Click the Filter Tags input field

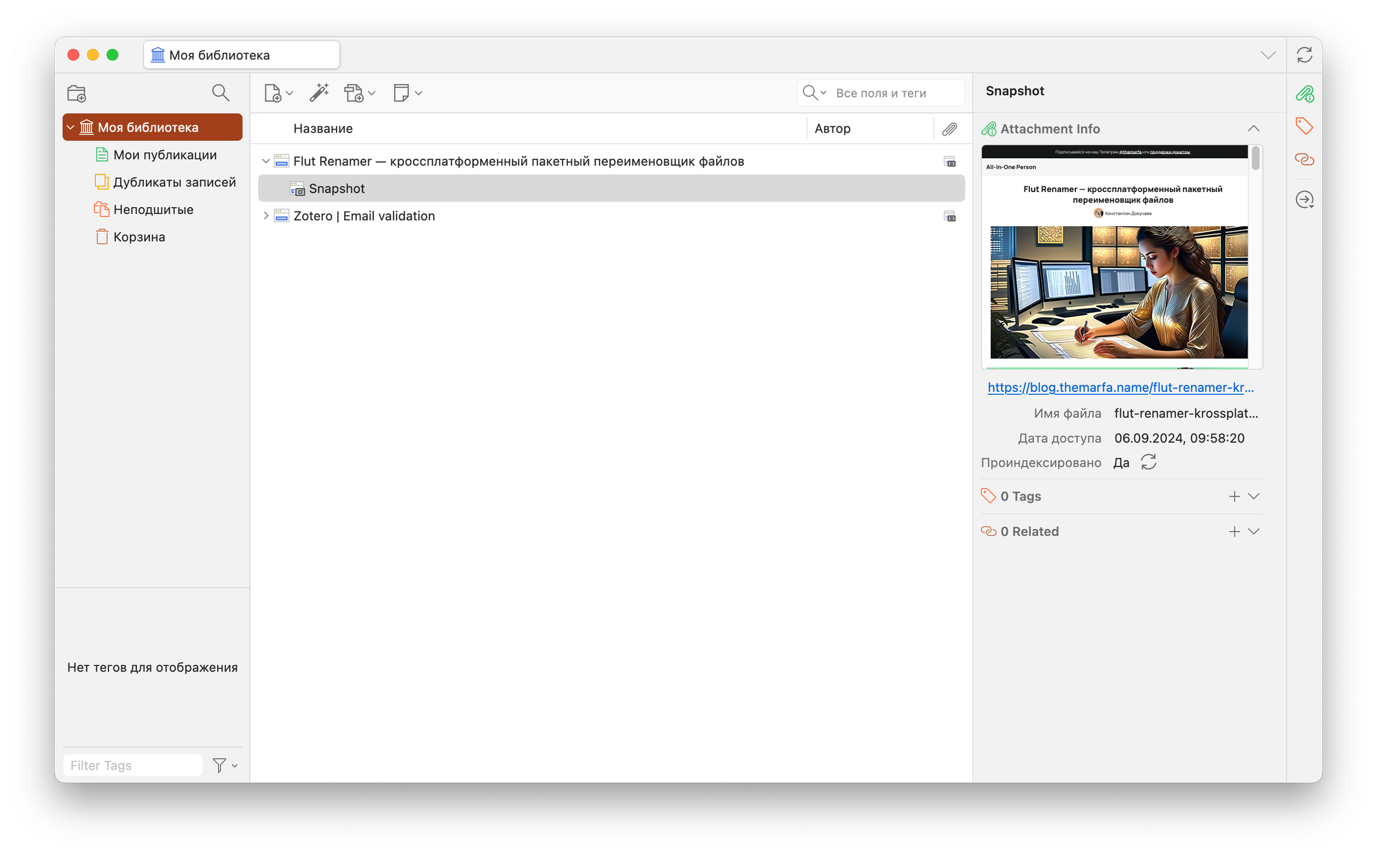pyautogui.click(x=132, y=765)
